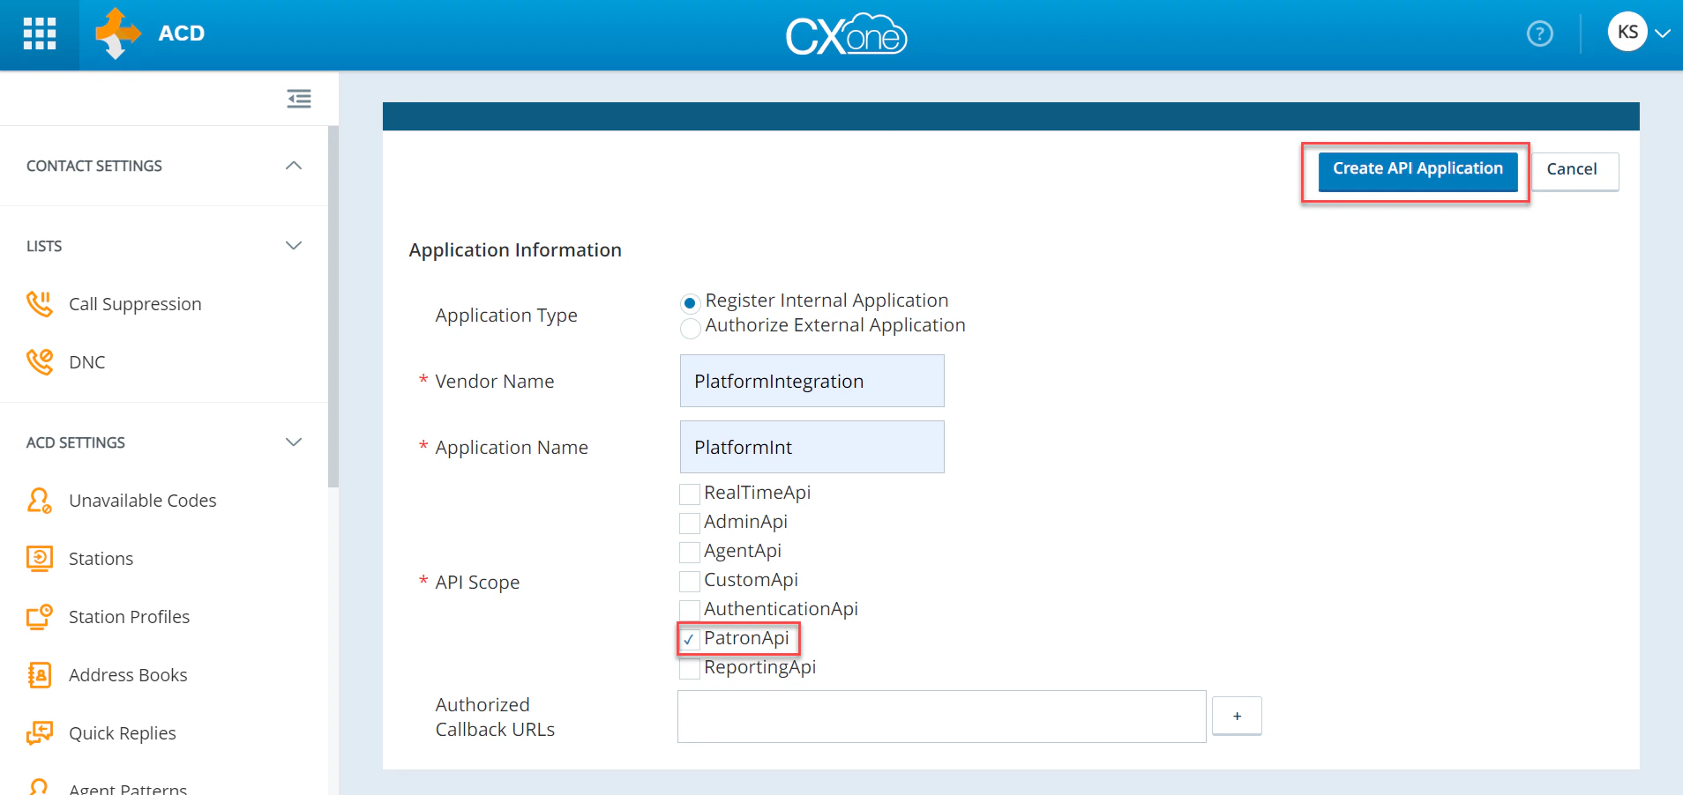Screen dimensions: 1683x795
Task: Click the Quick Replies icon
Action: point(40,733)
